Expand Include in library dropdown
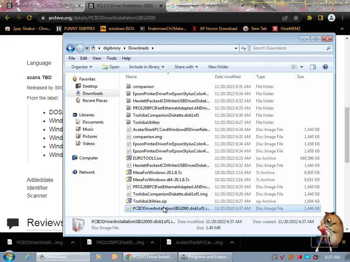The height and width of the screenshot is (262, 350). click(x=147, y=67)
